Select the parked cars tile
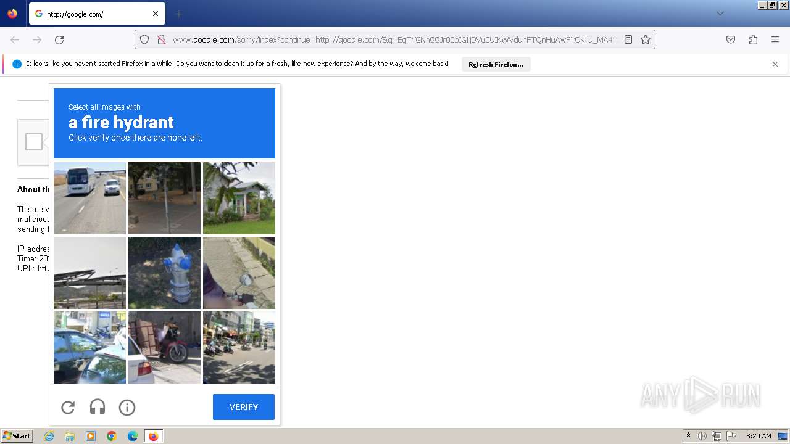The image size is (790, 444). (89, 347)
